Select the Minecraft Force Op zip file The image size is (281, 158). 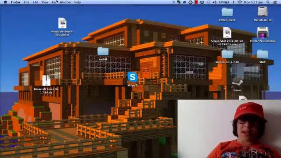[x=46, y=81]
